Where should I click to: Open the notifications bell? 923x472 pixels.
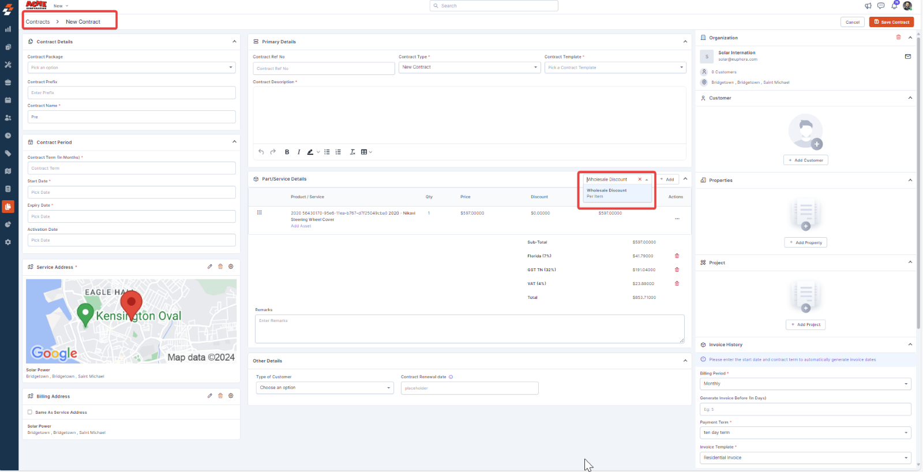click(x=894, y=6)
